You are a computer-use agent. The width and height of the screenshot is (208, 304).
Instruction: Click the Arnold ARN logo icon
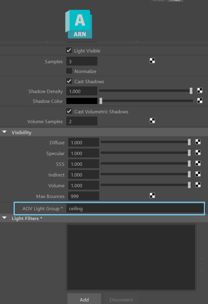(x=79, y=24)
